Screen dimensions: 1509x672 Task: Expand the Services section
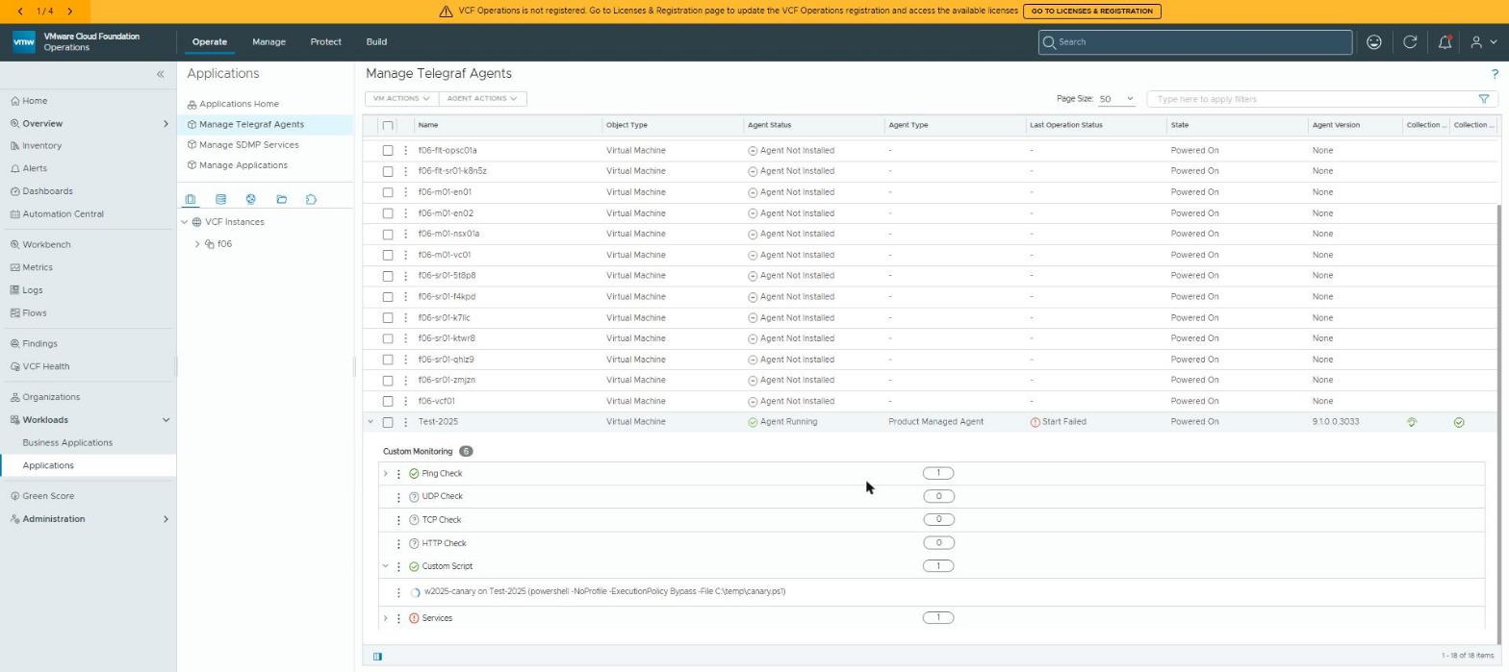point(385,618)
